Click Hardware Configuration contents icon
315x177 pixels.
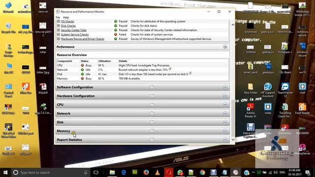152,96
